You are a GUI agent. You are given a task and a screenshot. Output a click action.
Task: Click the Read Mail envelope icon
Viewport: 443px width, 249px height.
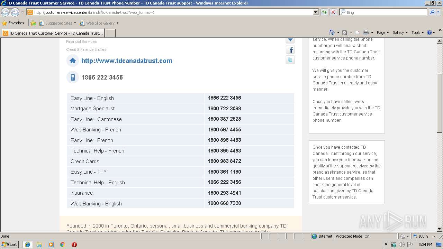click(x=358, y=33)
